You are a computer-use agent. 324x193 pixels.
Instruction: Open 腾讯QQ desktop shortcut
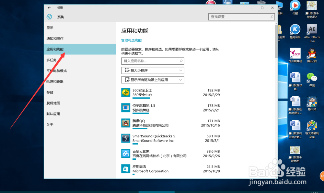[312, 55]
